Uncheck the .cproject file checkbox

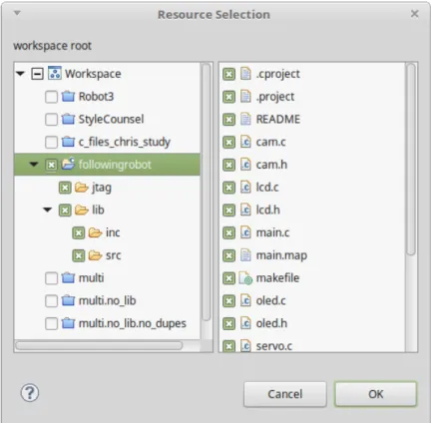point(228,74)
